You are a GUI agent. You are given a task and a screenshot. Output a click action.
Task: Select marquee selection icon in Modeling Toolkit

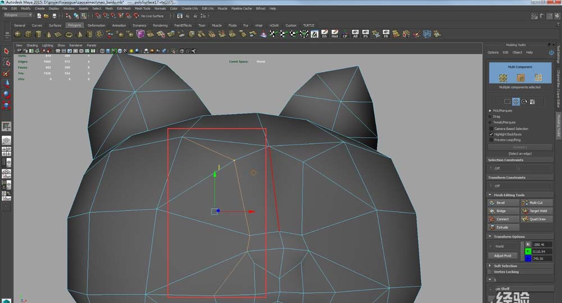(x=507, y=102)
